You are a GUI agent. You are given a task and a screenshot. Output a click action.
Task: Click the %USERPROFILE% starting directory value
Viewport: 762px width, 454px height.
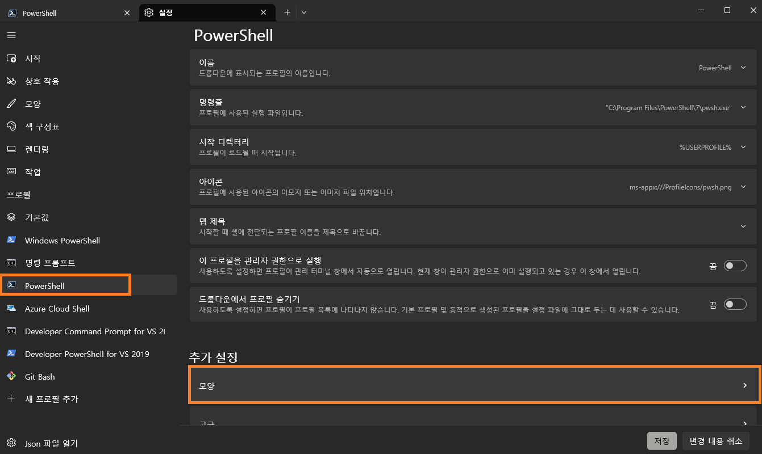pyautogui.click(x=705, y=147)
